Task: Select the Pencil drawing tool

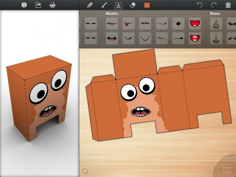Action: (90, 5)
